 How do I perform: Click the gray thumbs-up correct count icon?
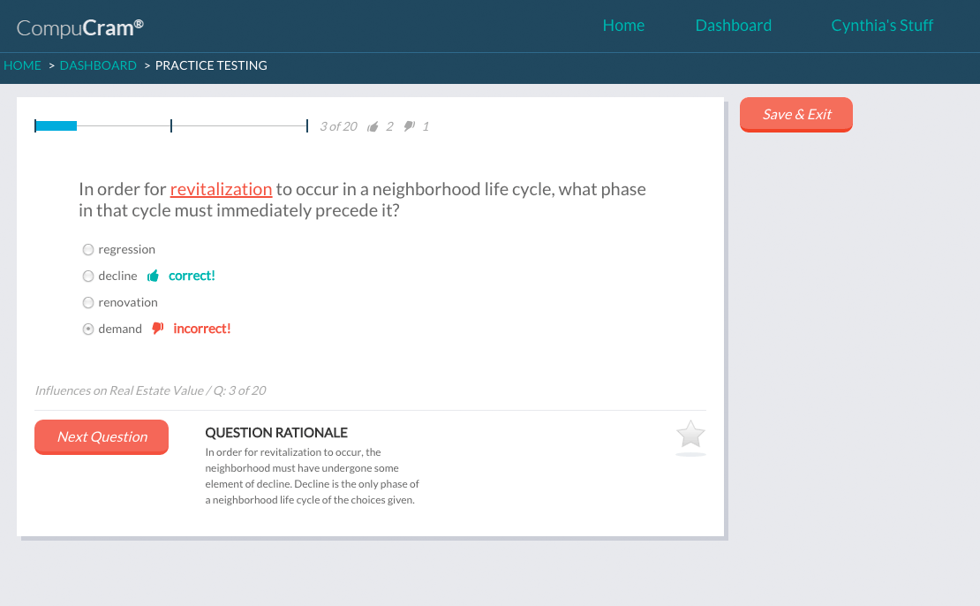tap(373, 126)
